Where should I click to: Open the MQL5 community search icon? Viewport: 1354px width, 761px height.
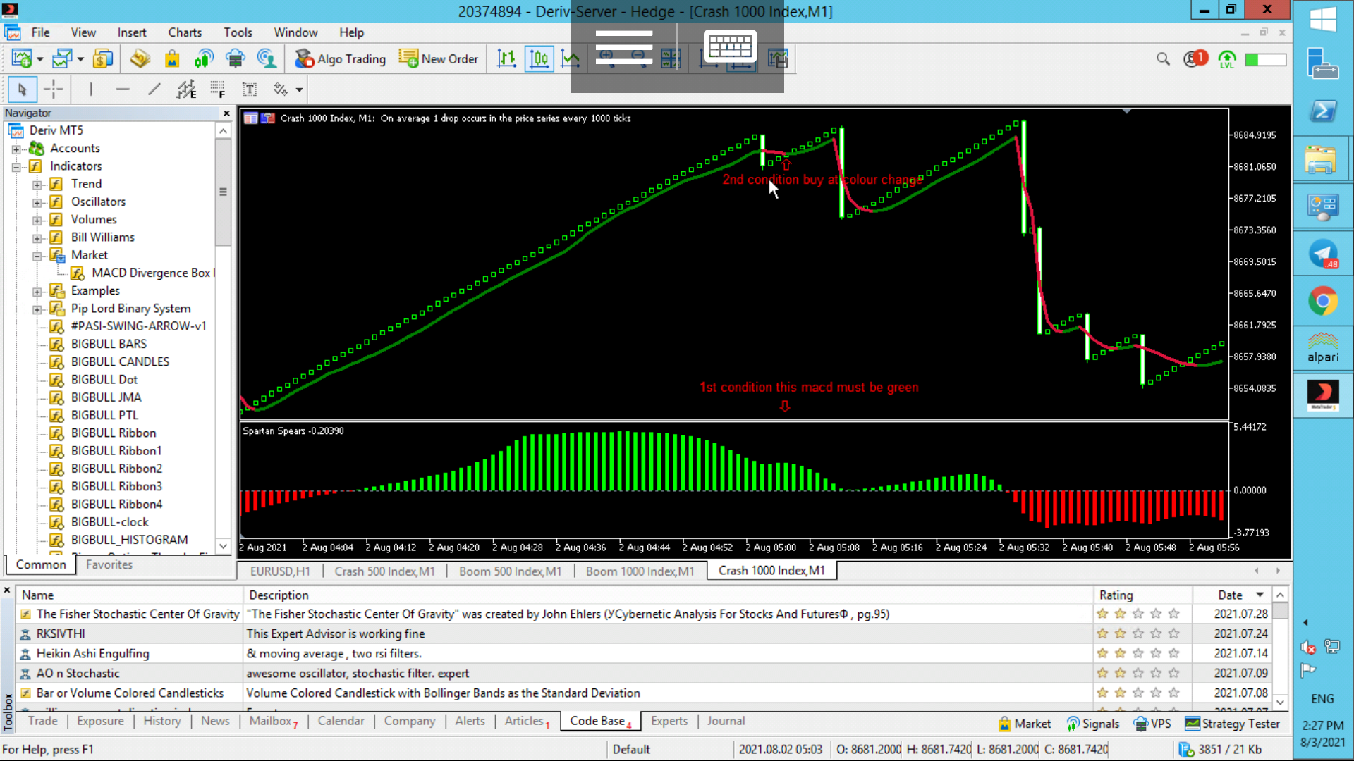click(267, 59)
